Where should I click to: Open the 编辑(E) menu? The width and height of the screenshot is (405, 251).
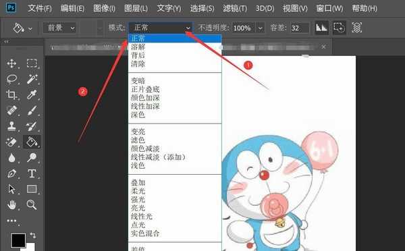(72, 8)
